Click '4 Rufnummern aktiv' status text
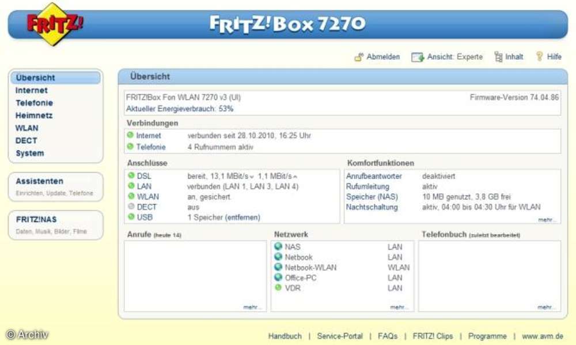Viewport: 576px width, 345px height. [x=221, y=147]
